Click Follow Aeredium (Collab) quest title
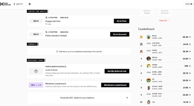 tap(56, 36)
